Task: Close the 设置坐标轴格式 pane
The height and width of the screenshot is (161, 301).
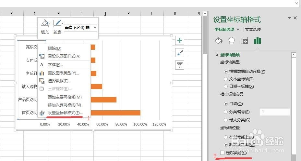Action: 295,18
